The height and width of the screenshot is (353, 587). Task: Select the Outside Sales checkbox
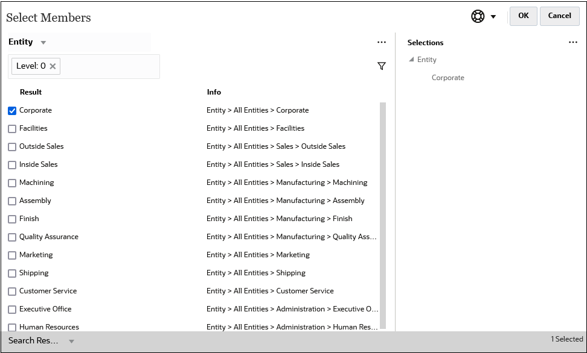pyautogui.click(x=12, y=147)
